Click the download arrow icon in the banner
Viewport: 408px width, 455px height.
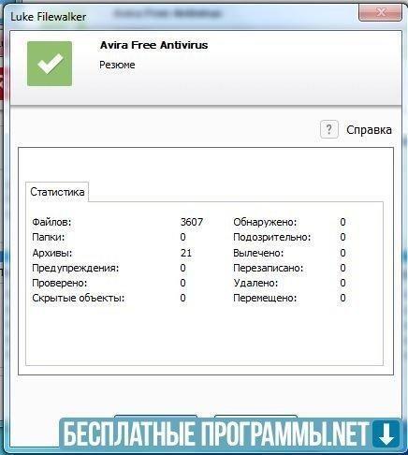386,434
